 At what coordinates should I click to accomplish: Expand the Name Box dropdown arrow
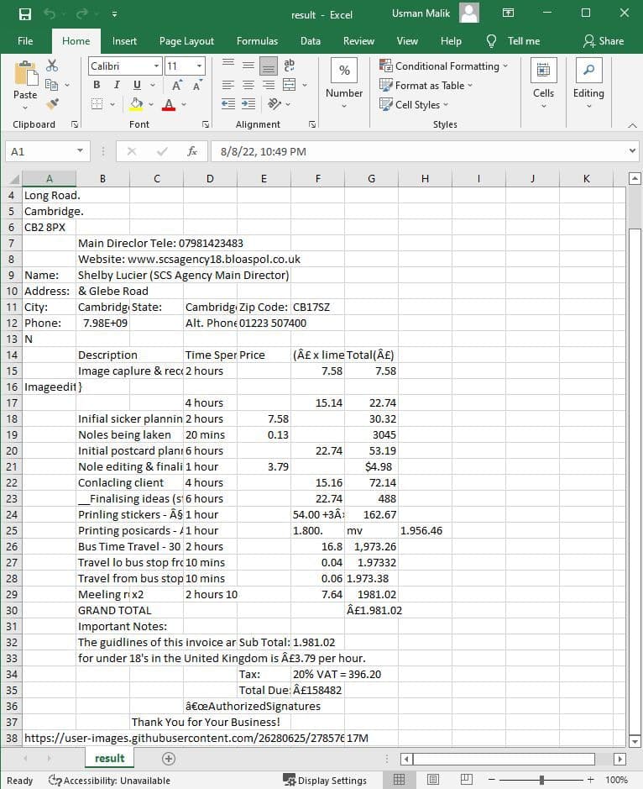click(81, 151)
